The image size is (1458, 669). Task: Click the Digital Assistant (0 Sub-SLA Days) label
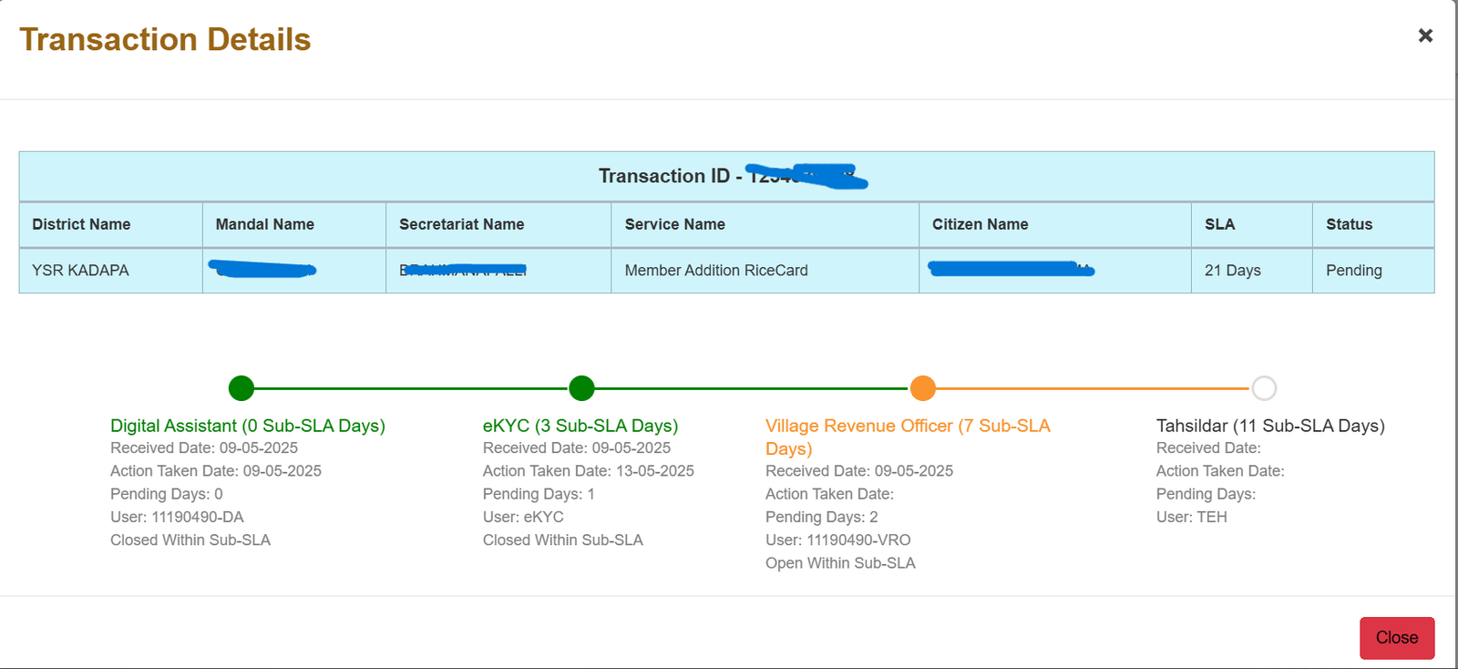(248, 426)
